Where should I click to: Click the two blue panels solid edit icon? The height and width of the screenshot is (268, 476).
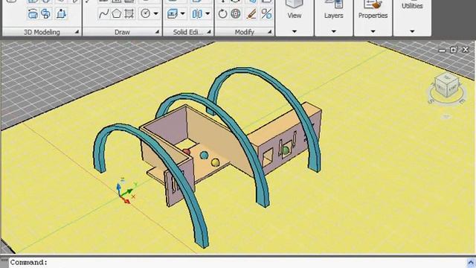pyautogui.click(x=197, y=13)
